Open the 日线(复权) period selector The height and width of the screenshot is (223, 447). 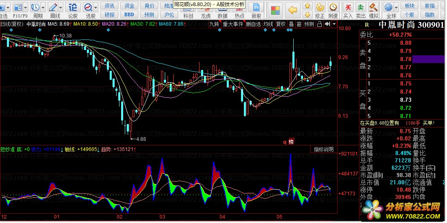point(12,24)
